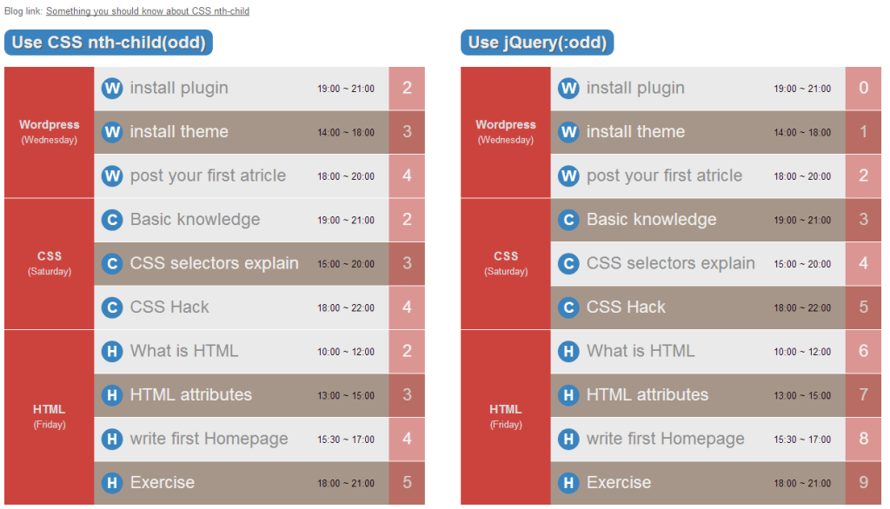Click the "Use jQuery(:odd)" heading badge
Image resolution: width=890 pixels, height=509 pixels.
pyautogui.click(x=537, y=43)
